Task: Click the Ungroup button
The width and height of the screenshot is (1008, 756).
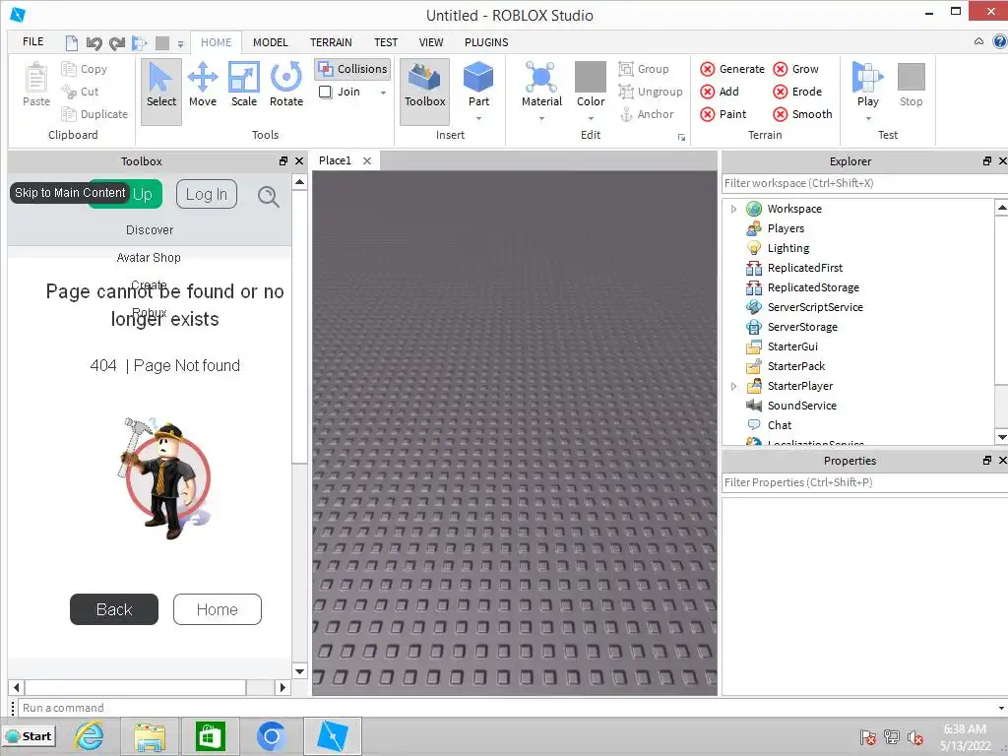Action: 650,92
